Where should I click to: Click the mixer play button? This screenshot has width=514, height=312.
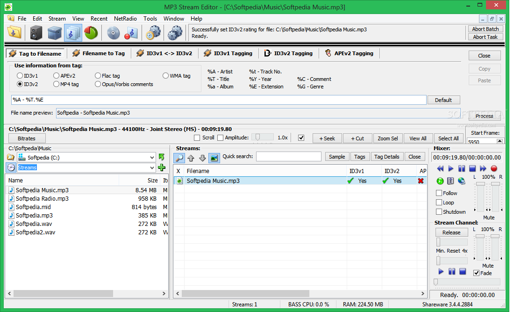click(x=451, y=169)
